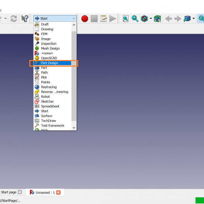Click the Stop macro recording icon
The height and width of the screenshot is (204, 204).
(x=94, y=18)
